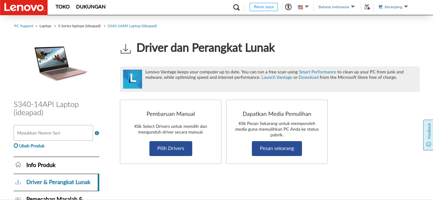
Task: Open the TOKO menu
Action: (x=62, y=7)
